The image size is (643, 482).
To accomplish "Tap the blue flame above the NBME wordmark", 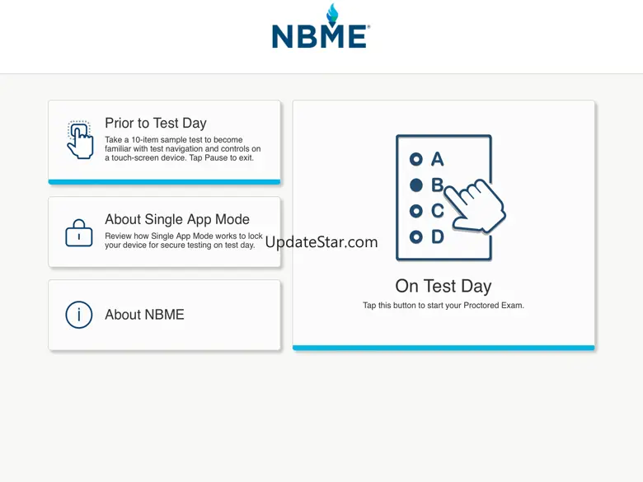I will (x=332, y=14).
